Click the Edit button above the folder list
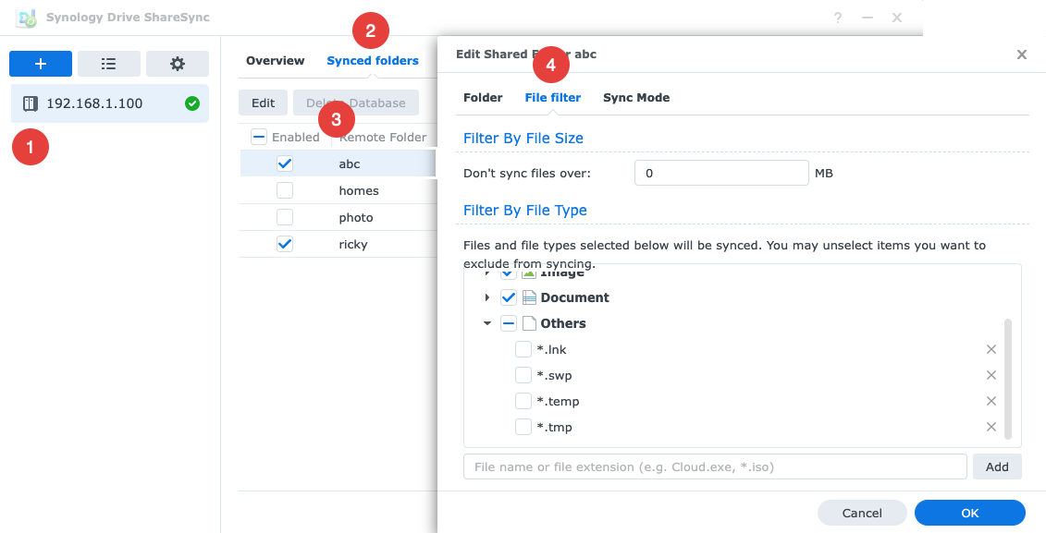Image resolution: width=1046 pixels, height=533 pixels. pos(263,102)
